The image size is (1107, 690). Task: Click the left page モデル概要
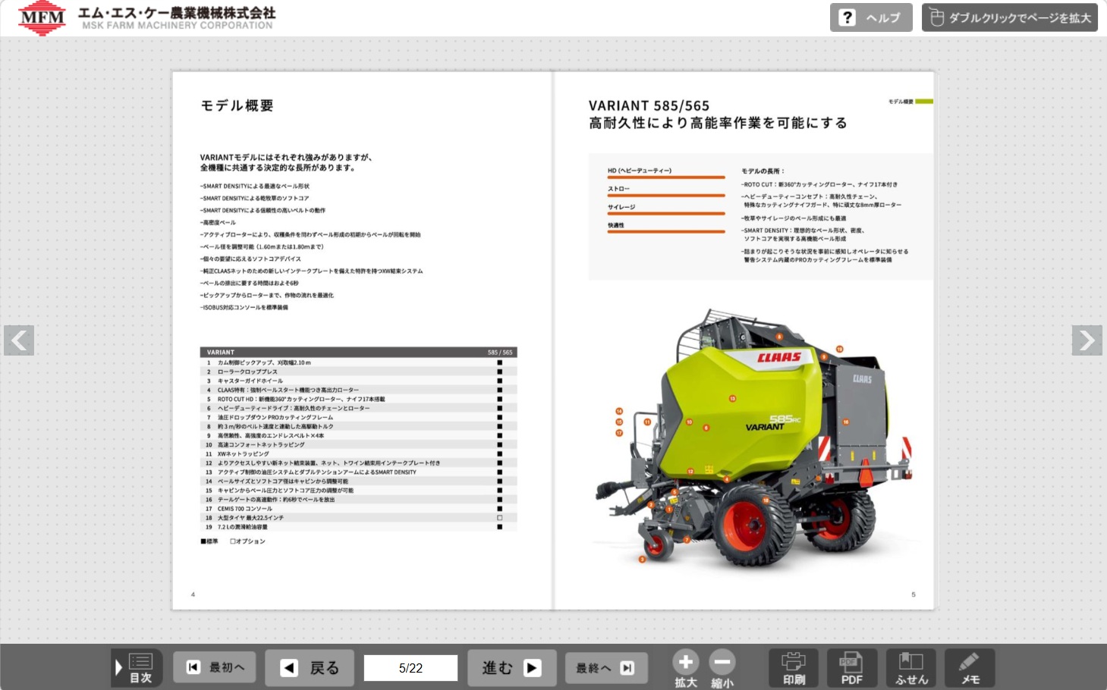coord(362,340)
